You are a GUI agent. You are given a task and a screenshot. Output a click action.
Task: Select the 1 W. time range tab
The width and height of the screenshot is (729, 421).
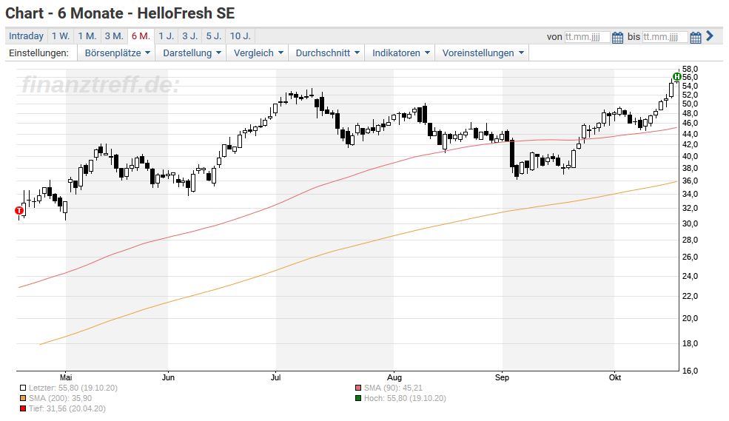[x=61, y=36]
